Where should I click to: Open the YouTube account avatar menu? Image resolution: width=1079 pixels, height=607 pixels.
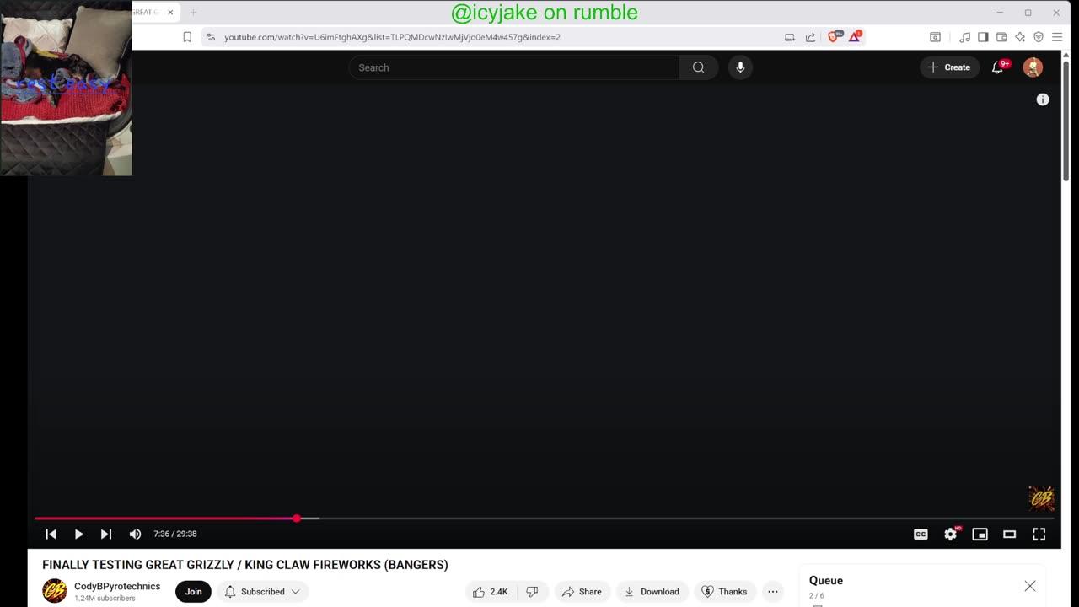pyautogui.click(x=1033, y=67)
